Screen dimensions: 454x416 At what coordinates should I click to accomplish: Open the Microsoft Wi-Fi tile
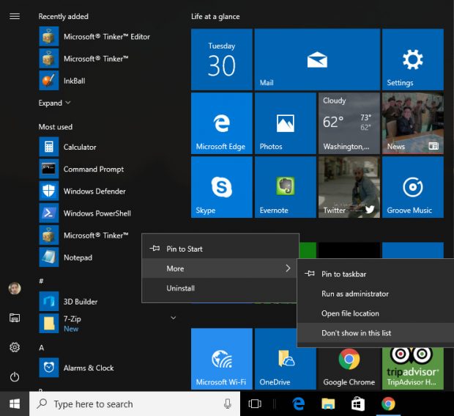(221, 359)
